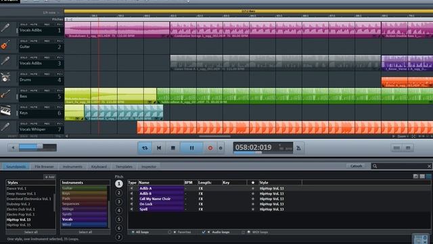
Task: Arm REC on Vocals Adlibs track 3
Action: point(47,58)
